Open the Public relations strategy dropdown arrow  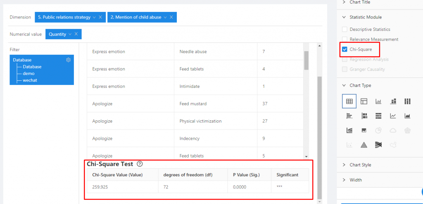pyautogui.click(x=95, y=17)
